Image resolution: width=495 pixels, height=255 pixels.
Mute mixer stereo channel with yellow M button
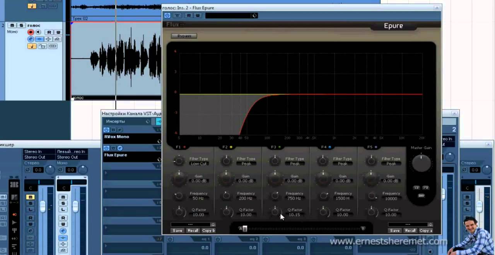click(x=30, y=197)
